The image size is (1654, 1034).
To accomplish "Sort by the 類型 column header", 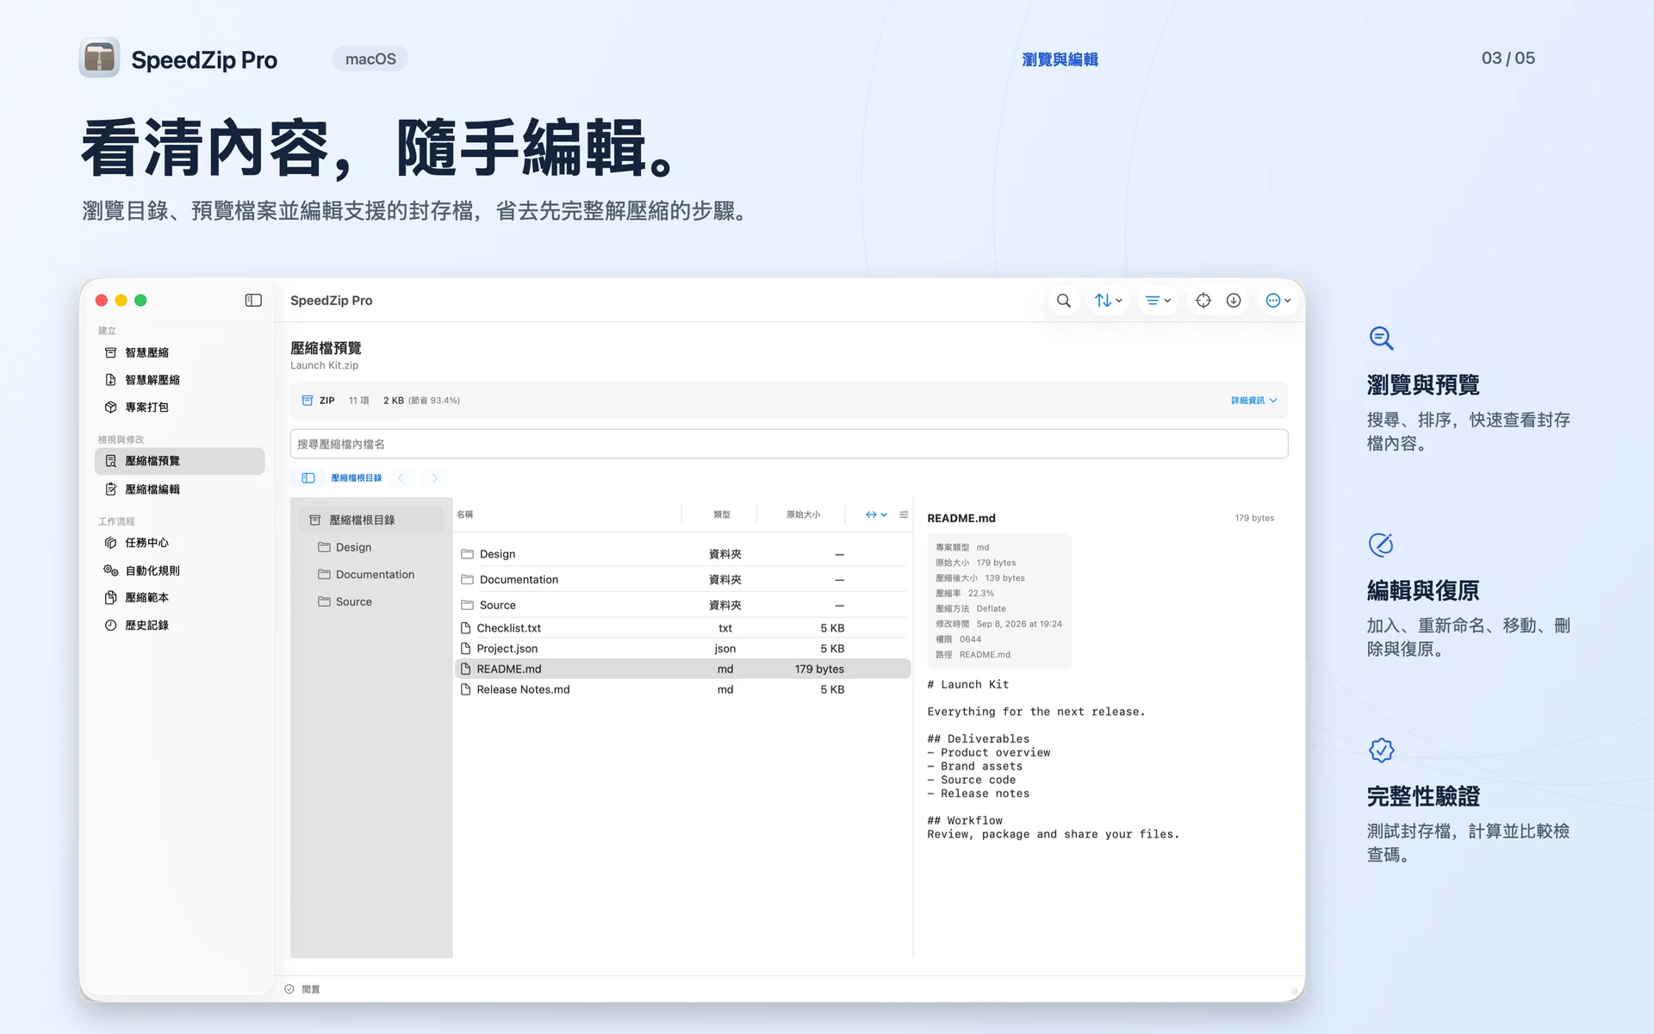I will pyautogui.click(x=722, y=514).
